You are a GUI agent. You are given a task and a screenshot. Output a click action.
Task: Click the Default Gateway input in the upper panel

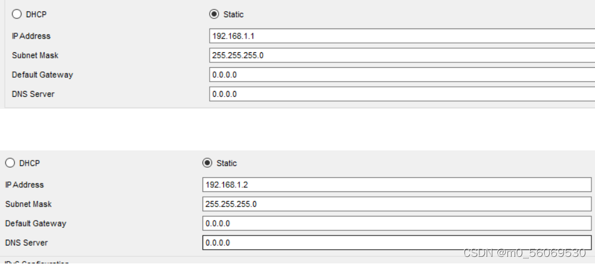point(402,75)
